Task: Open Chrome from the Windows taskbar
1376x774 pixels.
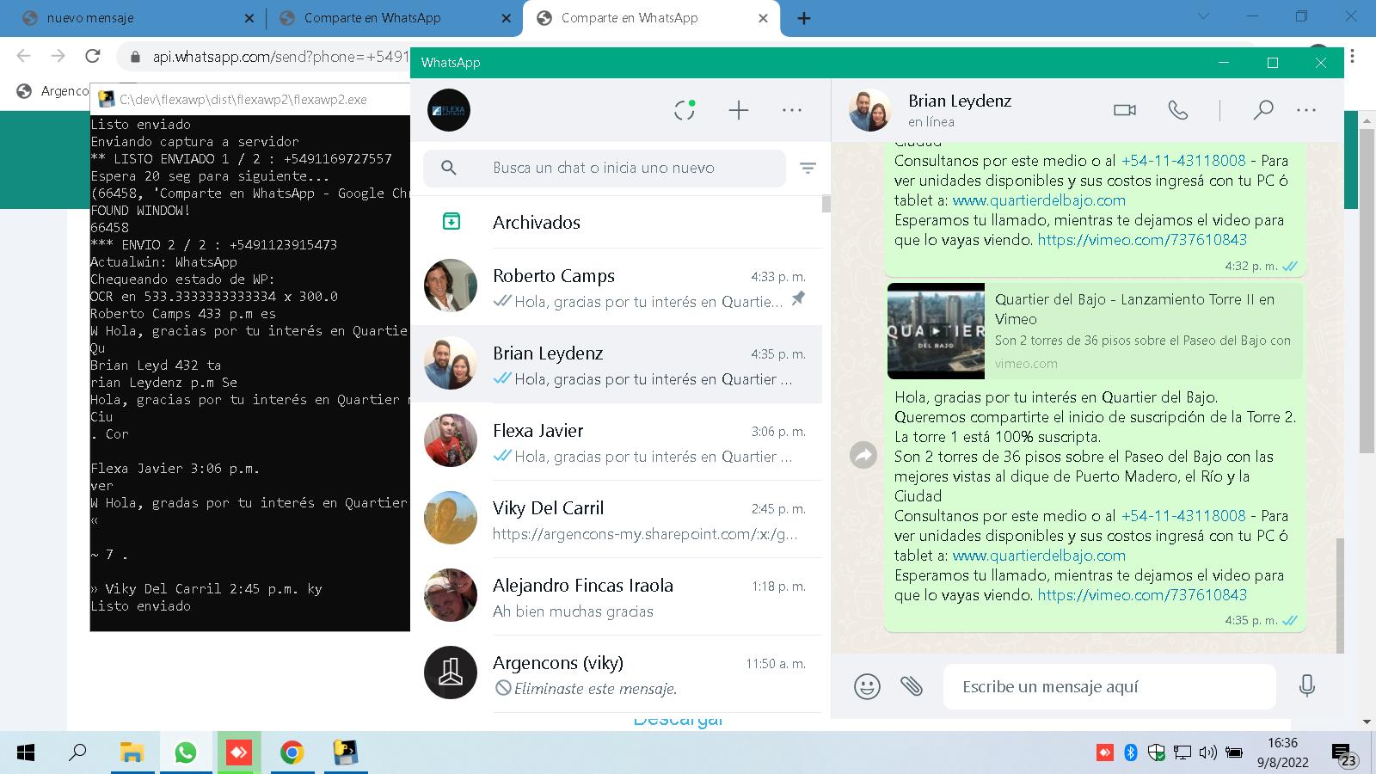Action: coord(292,753)
